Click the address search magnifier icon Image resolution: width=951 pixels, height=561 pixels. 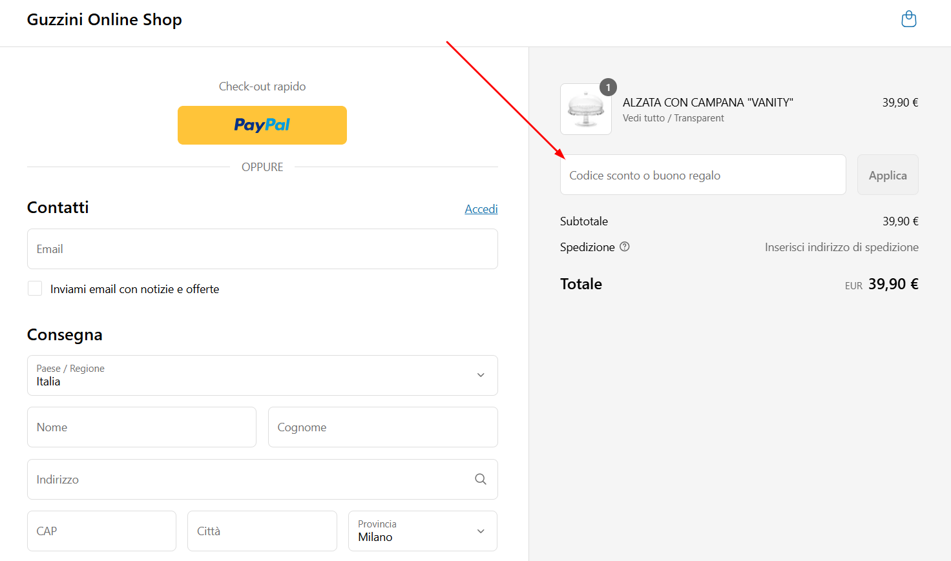[x=480, y=479]
